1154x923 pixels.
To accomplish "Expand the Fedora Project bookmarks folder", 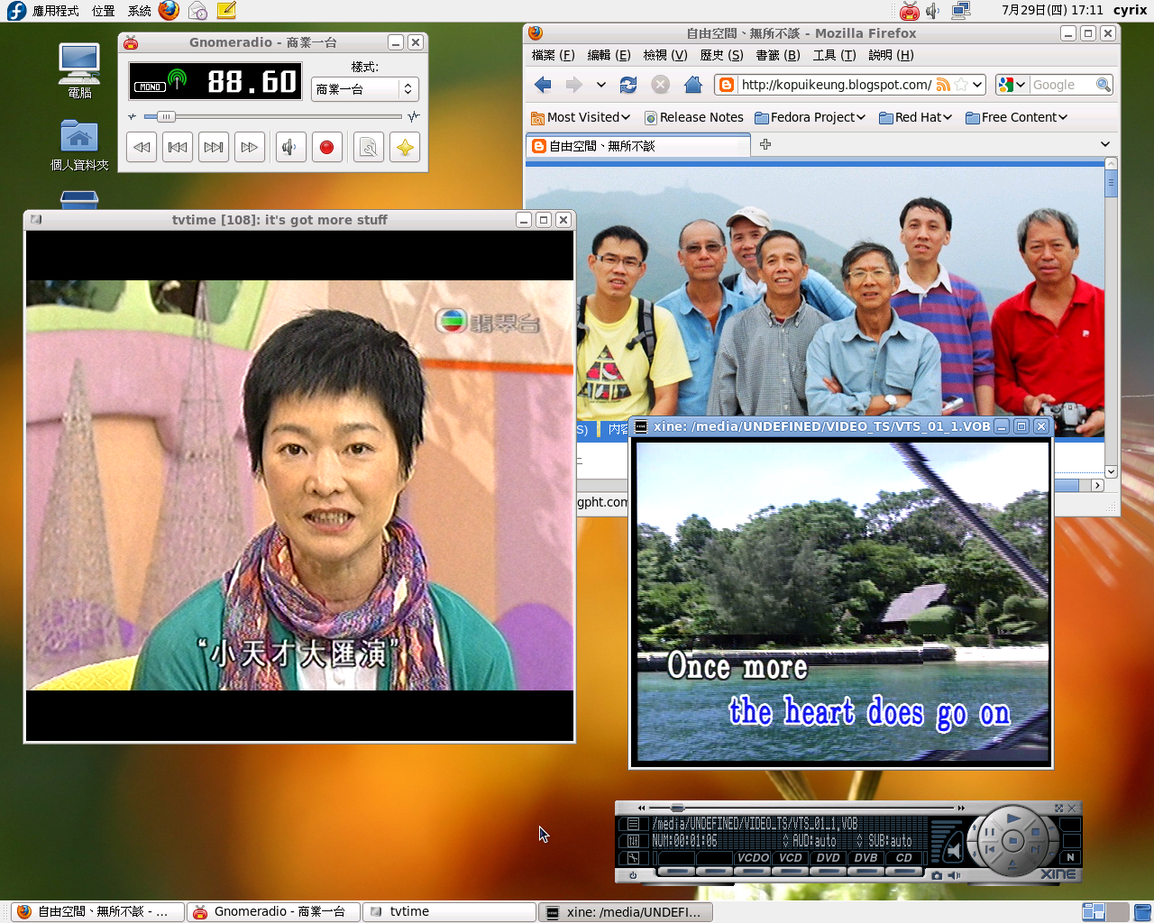I will click(810, 117).
